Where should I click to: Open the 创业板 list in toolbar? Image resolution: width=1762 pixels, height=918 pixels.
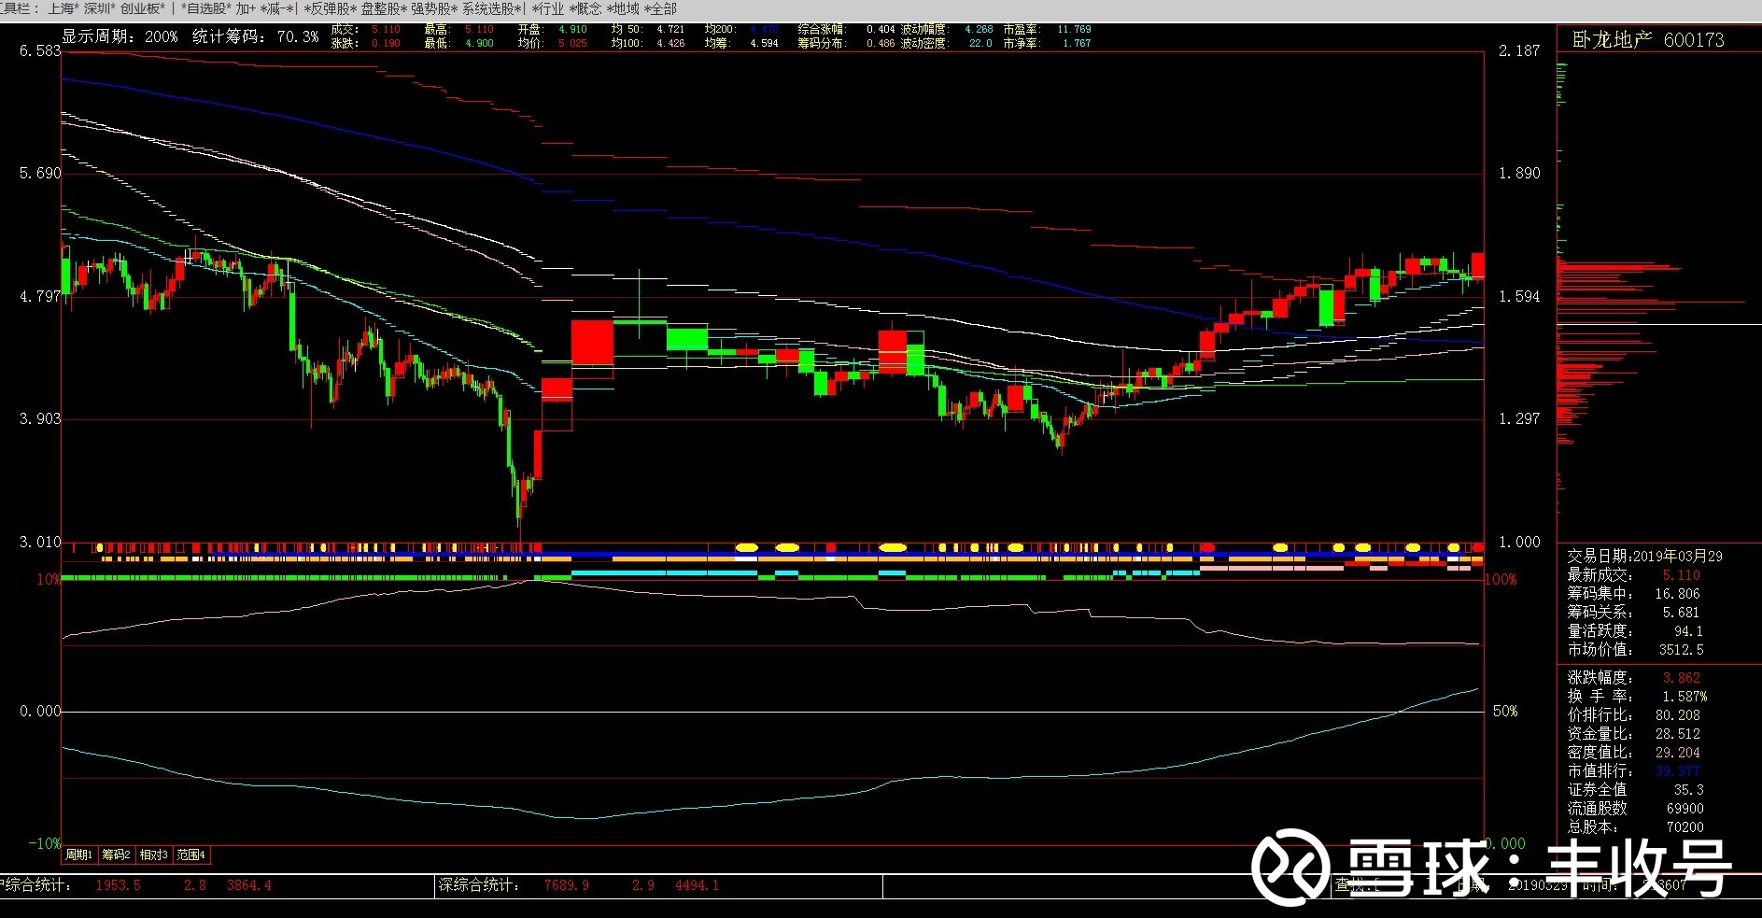[143, 8]
